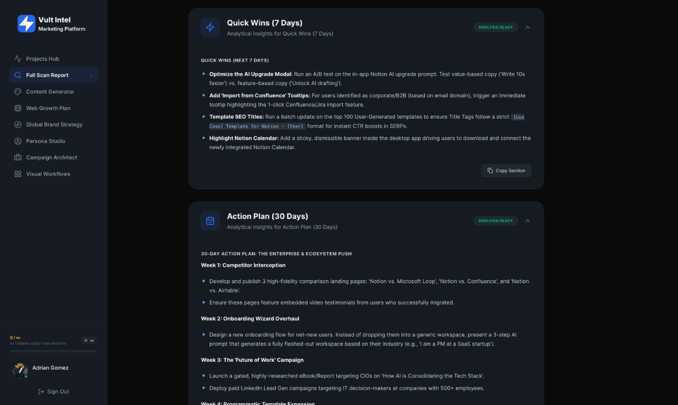
Task: Select the Projects Hub sidebar icon
Action: point(17,59)
